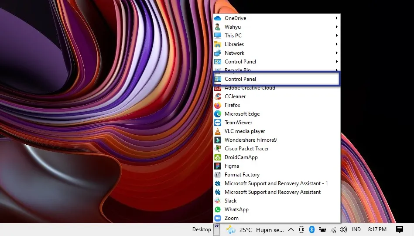Open Firefox from the desktop list
Image resolution: width=414 pixels, height=236 pixels.
click(x=232, y=105)
